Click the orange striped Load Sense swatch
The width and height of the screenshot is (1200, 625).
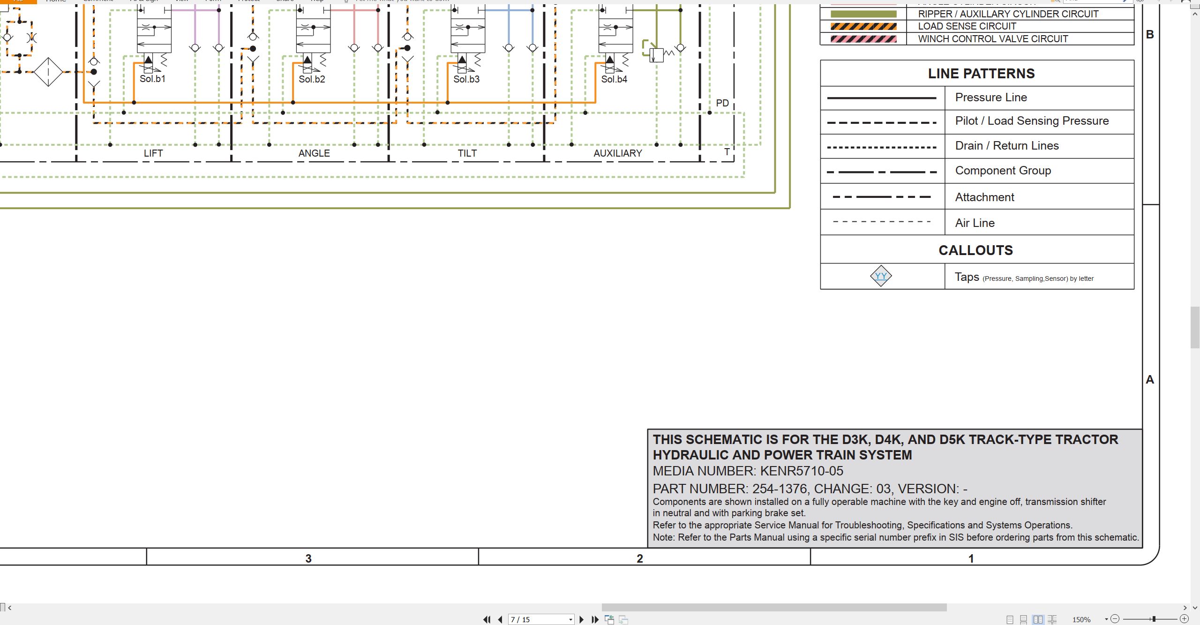click(863, 27)
